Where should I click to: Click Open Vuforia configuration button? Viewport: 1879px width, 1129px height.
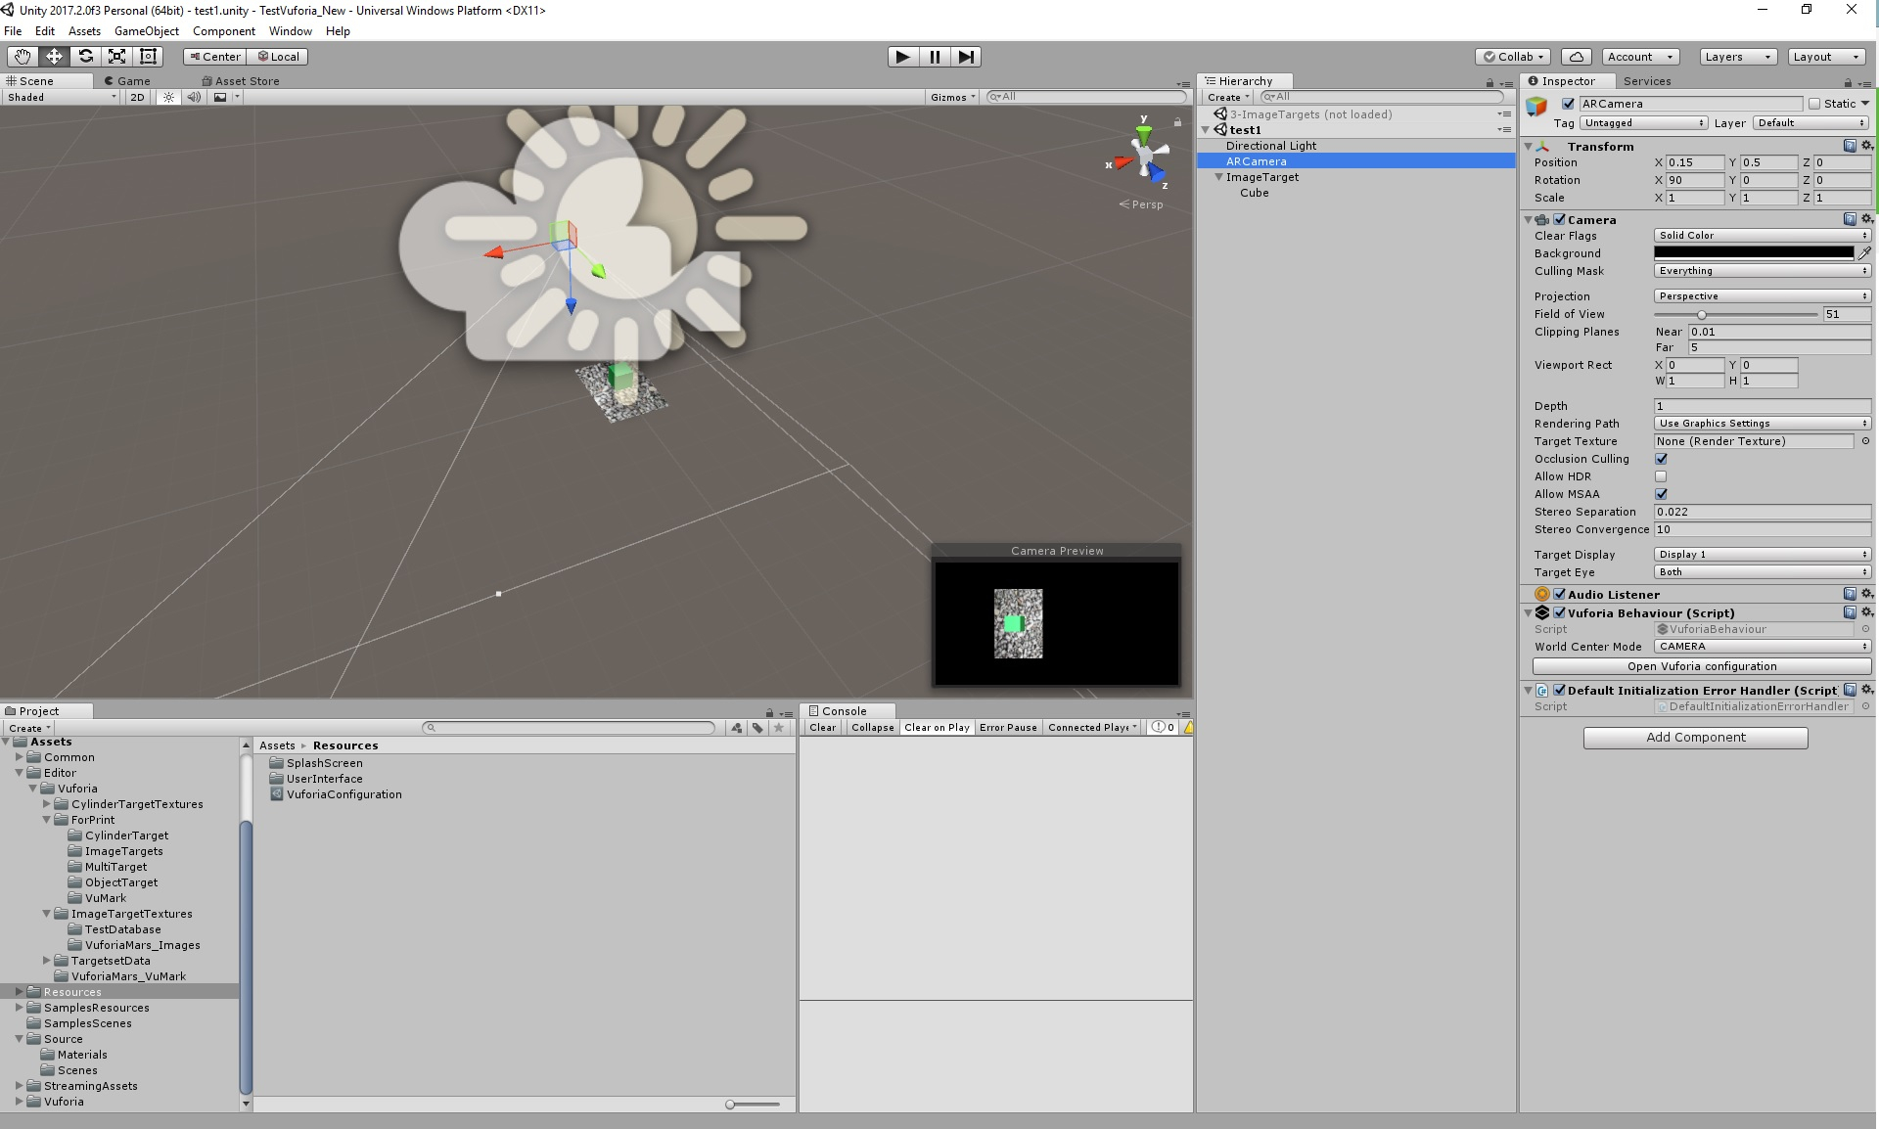[1695, 666]
